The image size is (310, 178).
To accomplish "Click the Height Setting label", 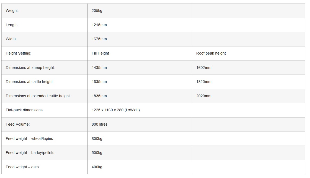I will tap(18, 53).
